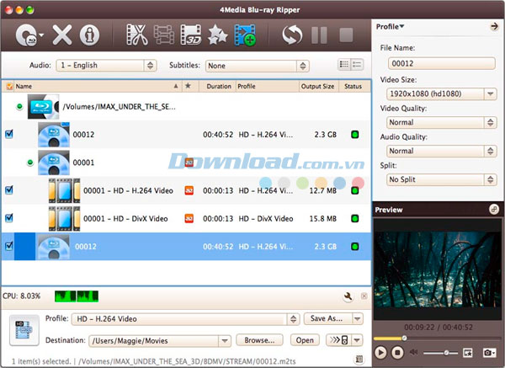This screenshot has height=368, width=505.
Task: Collapse the IMAX_UNDER_THE_SEA volume tree node
Action: pos(19,106)
